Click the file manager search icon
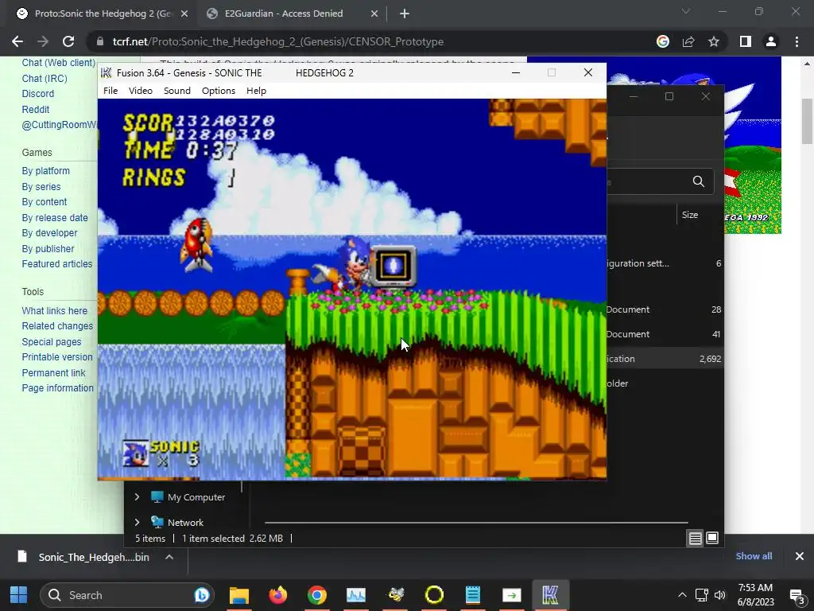The height and width of the screenshot is (611, 814). [698, 181]
